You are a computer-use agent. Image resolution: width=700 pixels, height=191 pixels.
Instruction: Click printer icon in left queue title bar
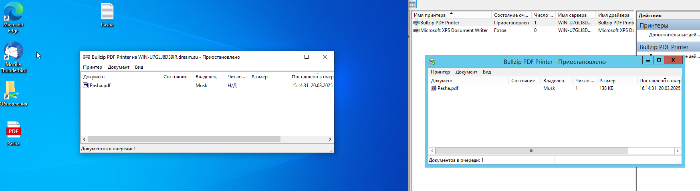86,57
